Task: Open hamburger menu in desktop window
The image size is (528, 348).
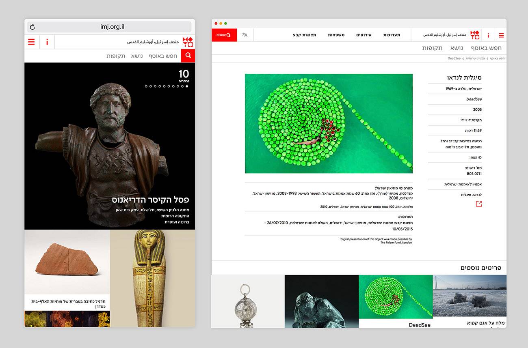Action: [501, 35]
